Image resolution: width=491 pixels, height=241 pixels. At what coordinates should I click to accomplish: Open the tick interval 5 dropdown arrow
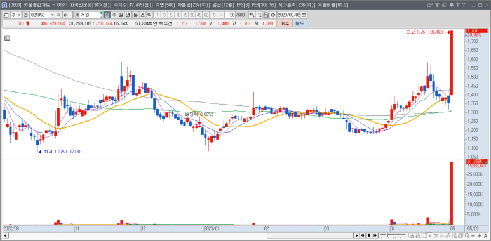222,15
